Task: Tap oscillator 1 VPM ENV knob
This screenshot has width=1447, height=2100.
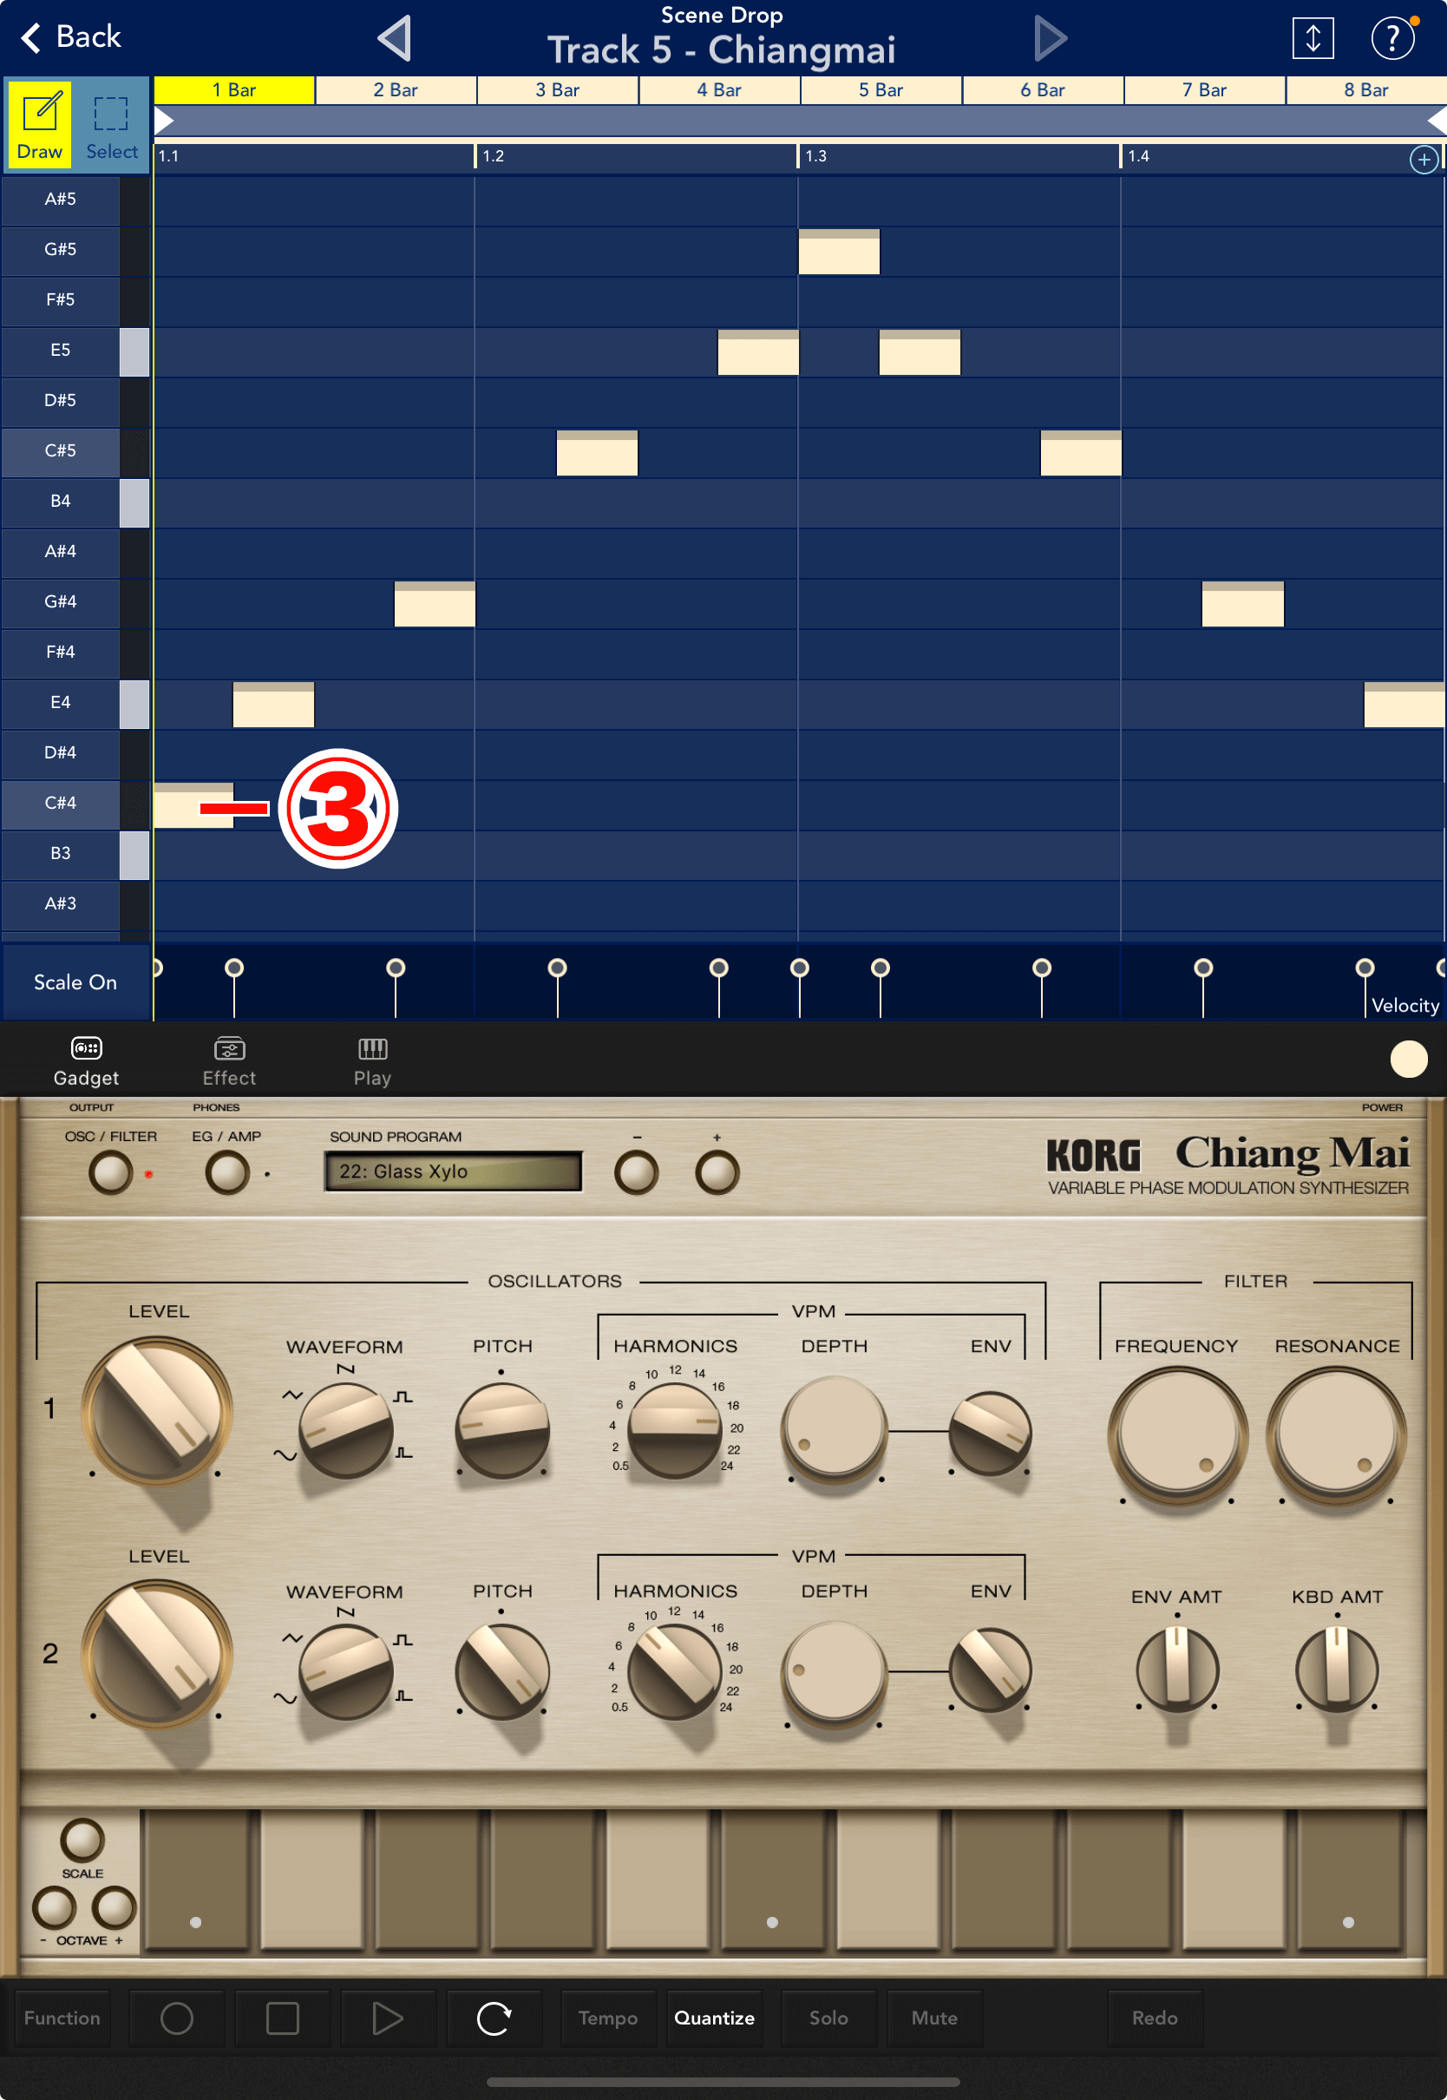Action: (x=990, y=1433)
